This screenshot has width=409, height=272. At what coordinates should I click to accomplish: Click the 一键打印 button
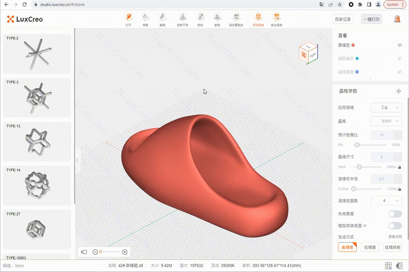(372, 19)
